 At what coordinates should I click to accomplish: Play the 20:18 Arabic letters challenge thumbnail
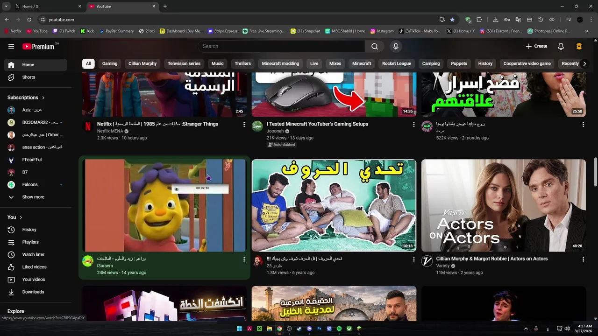click(334, 206)
